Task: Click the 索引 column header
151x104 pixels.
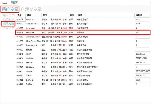Action: [x=19, y=15]
